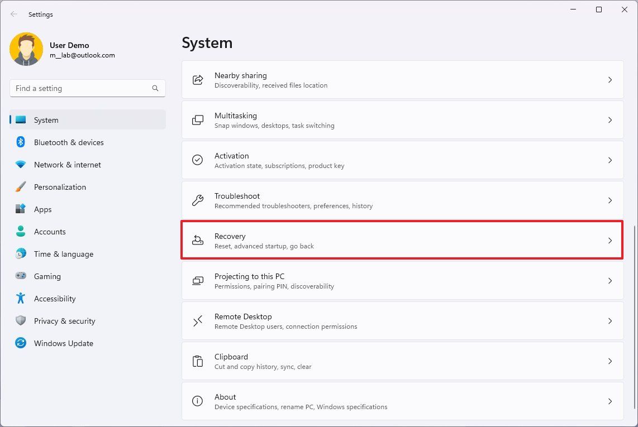
Task: Click the Troubleshoot wrench icon
Action: tap(198, 200)
